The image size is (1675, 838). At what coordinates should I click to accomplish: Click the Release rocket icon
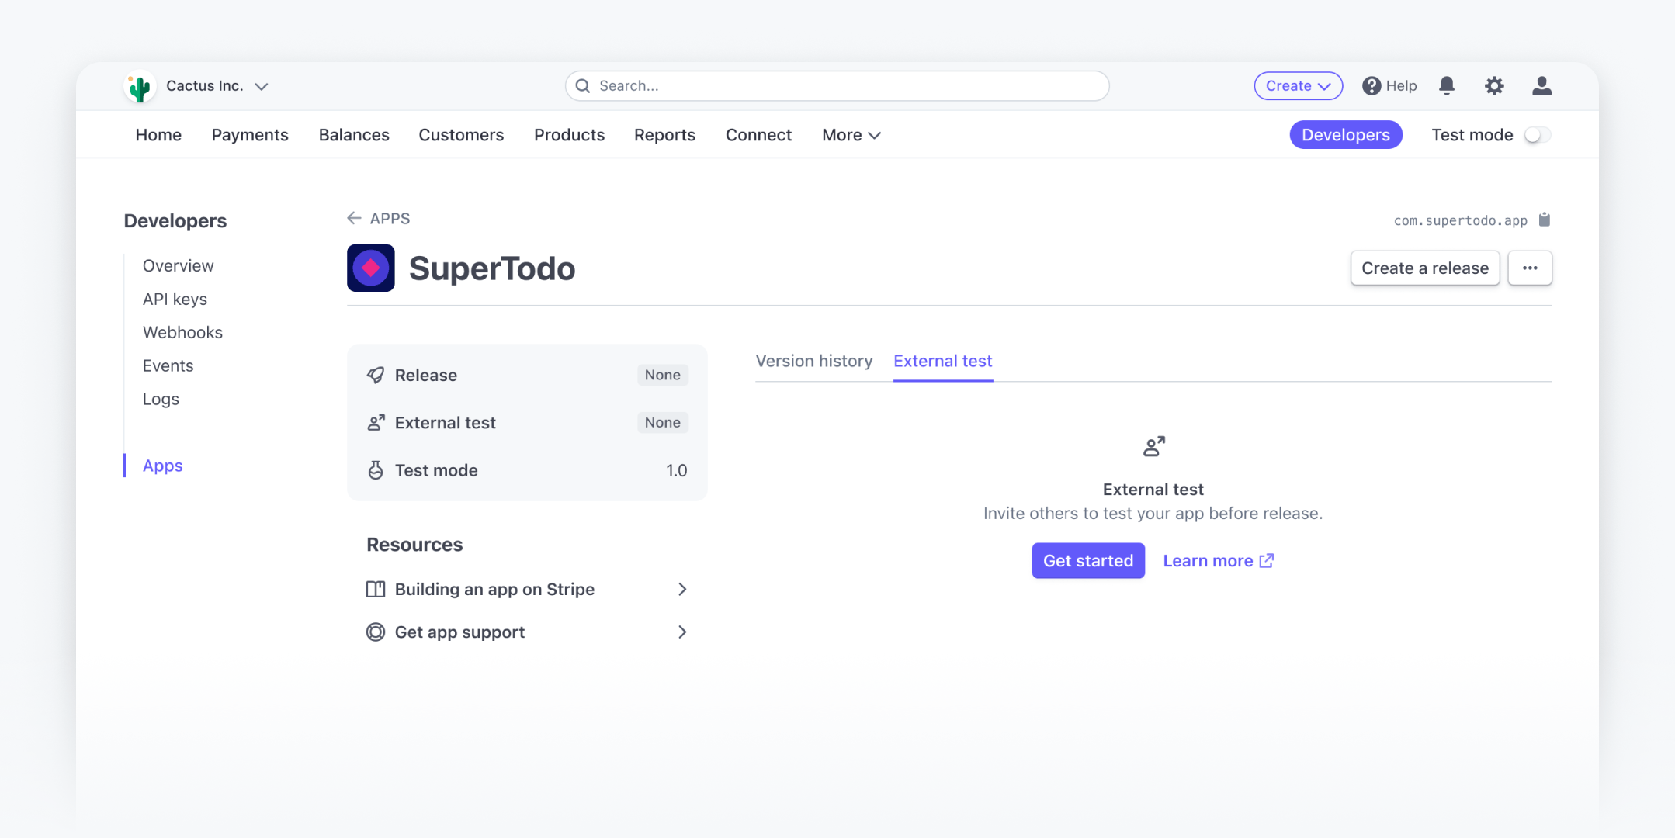[x=376, y=375]
